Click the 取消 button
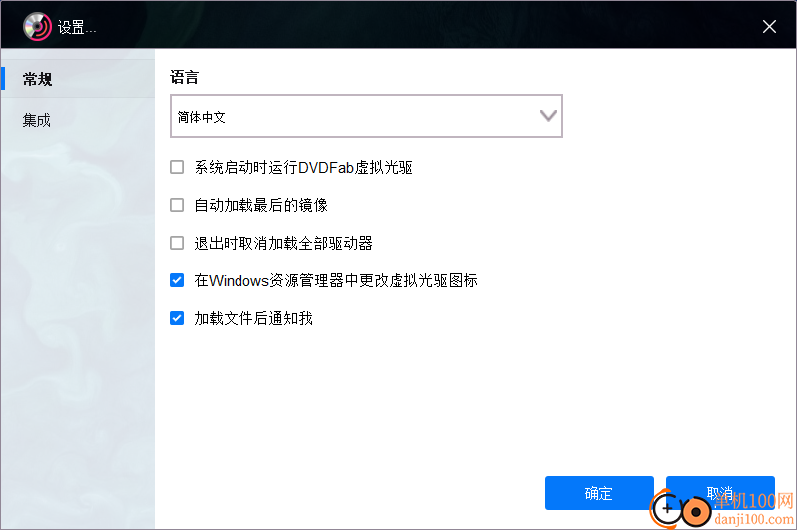Image resolution: width=797 pixels, height=530 pixels. tap(719, 493)
